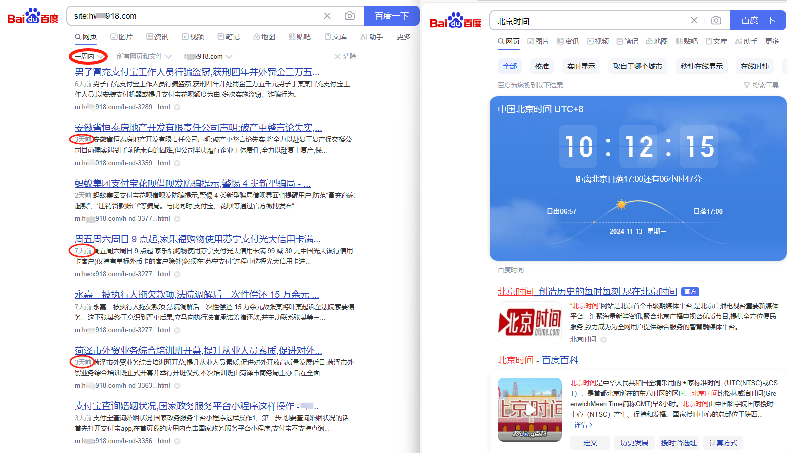Open 所有网页和文件 filter dropdown
This screenshot has height=453, width=787.
click(144, 56)
